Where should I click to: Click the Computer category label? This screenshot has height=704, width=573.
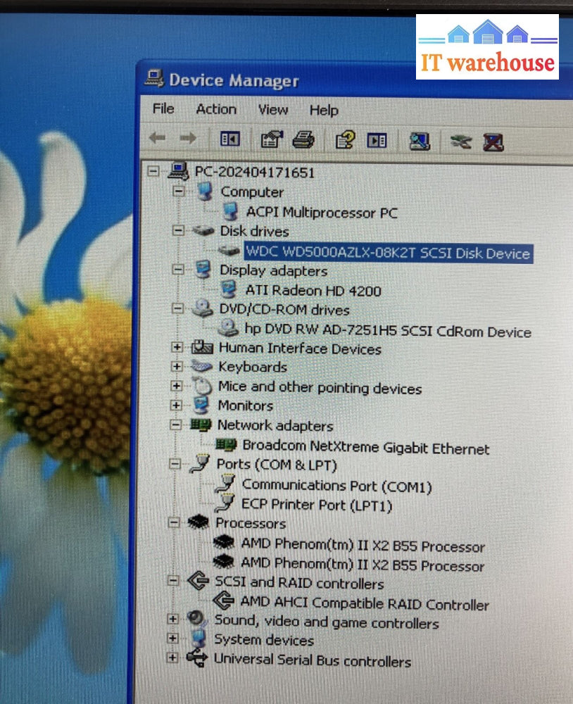252,191
